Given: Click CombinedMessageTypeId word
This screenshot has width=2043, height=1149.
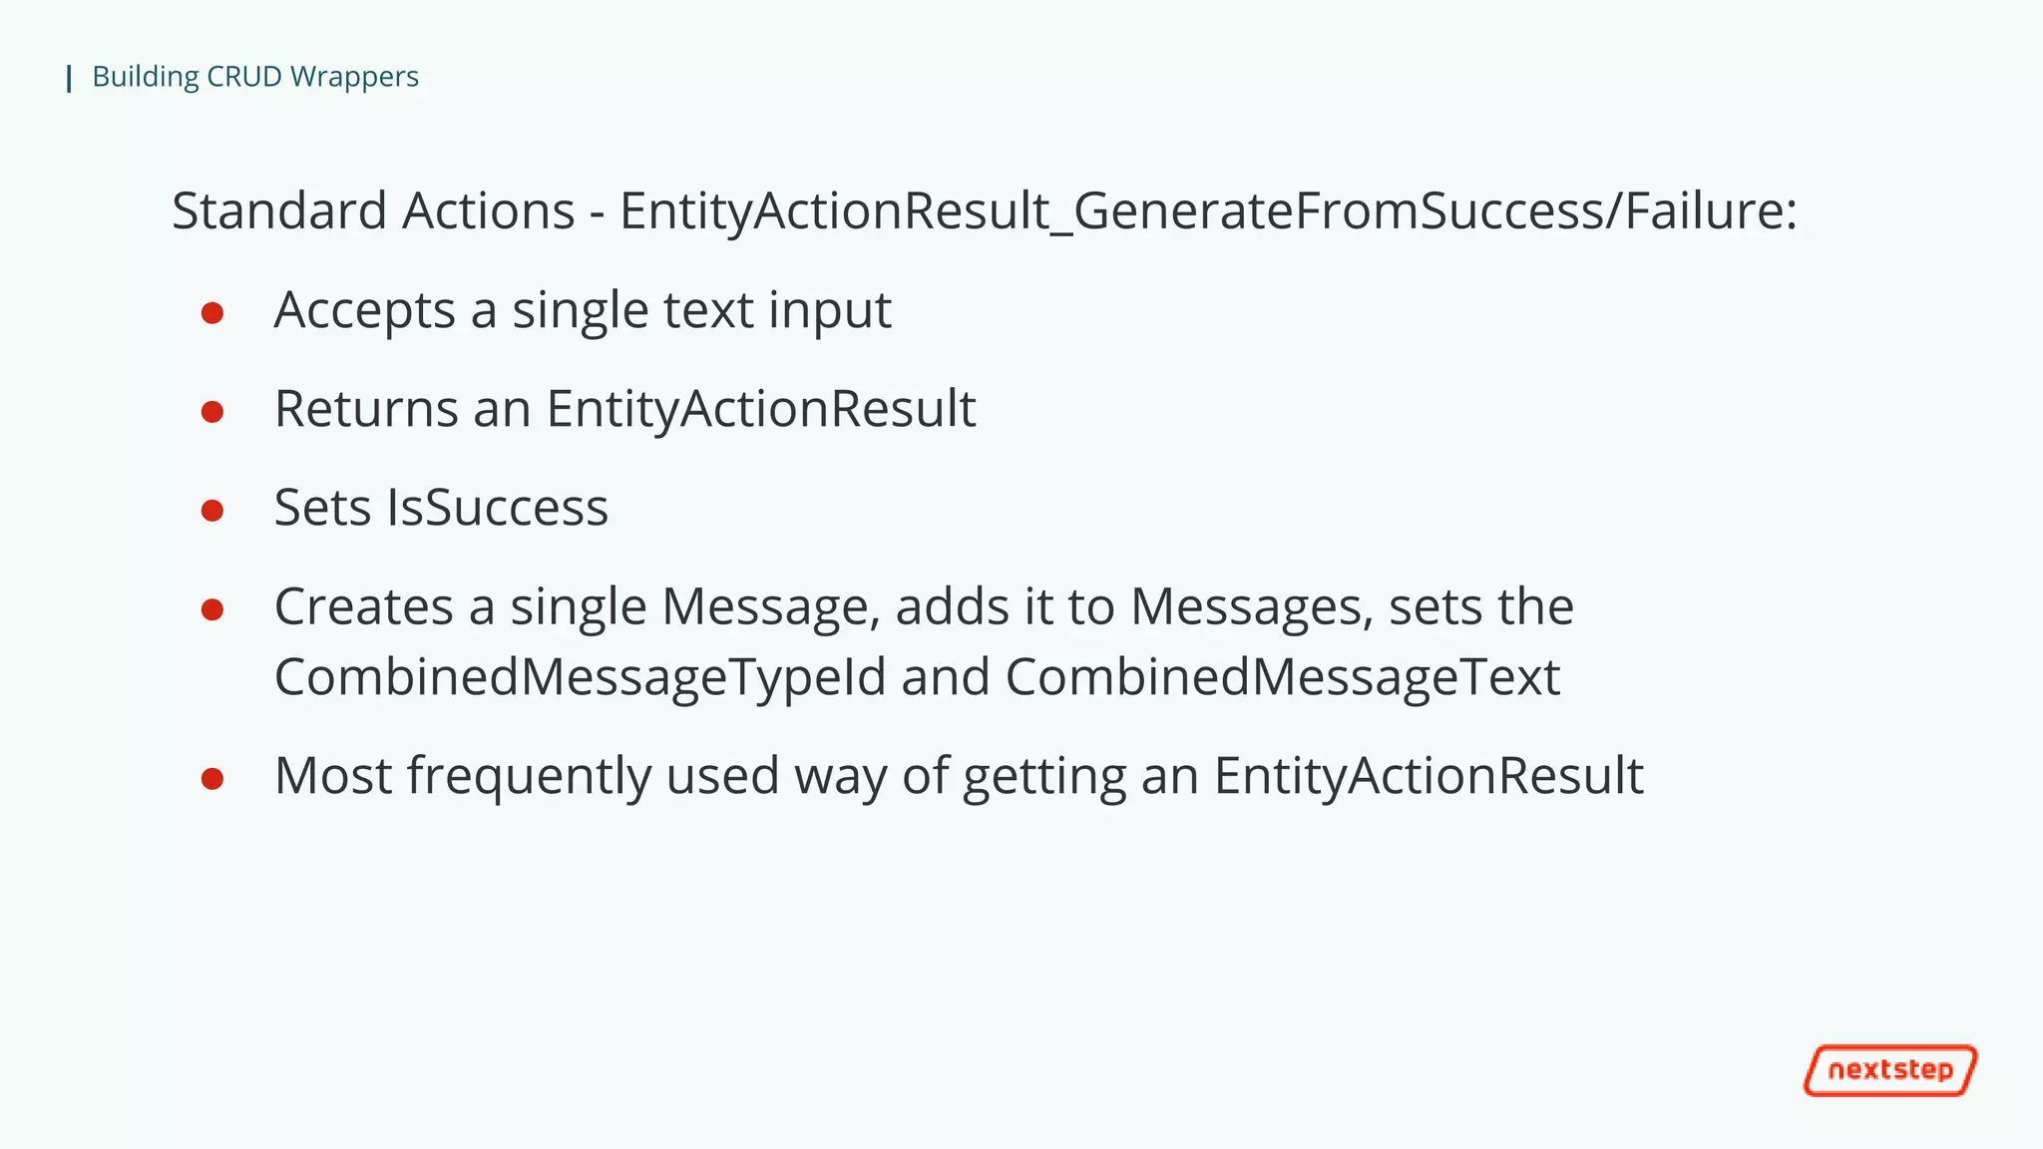Looking at the screenshot, I should 580,677.
